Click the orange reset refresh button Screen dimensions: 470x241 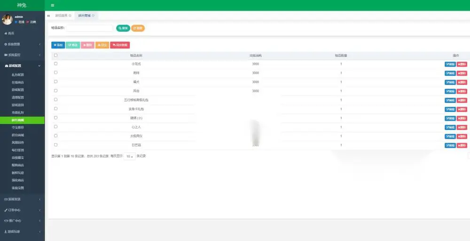click(x=138, y=28)
